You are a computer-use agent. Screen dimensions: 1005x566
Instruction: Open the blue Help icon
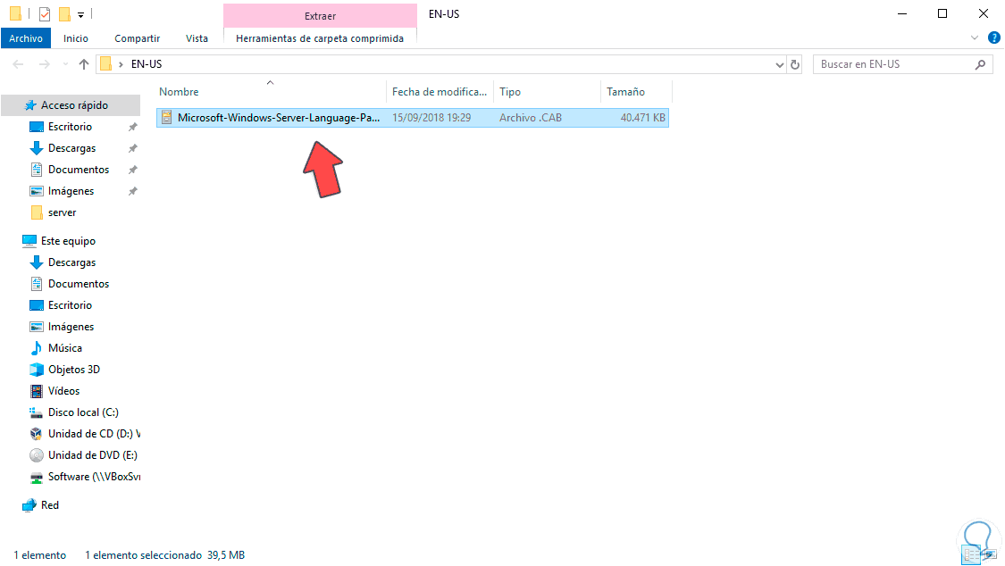point(994,38)
